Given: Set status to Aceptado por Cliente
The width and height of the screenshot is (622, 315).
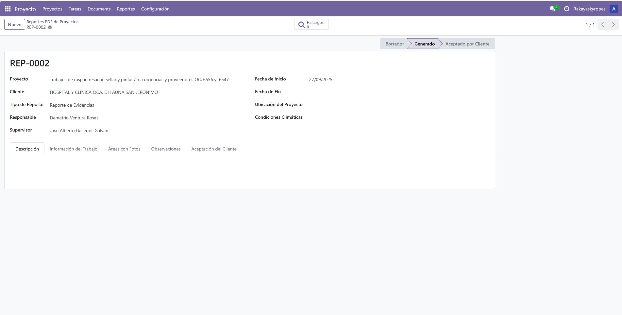Looking at the screenshot, I should (467, 44).
